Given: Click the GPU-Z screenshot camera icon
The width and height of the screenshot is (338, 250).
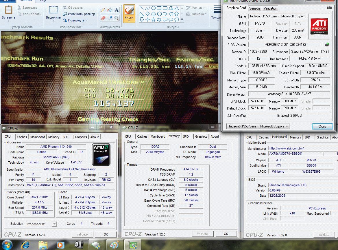Looking at the screenshot, I should pos(329,8).
